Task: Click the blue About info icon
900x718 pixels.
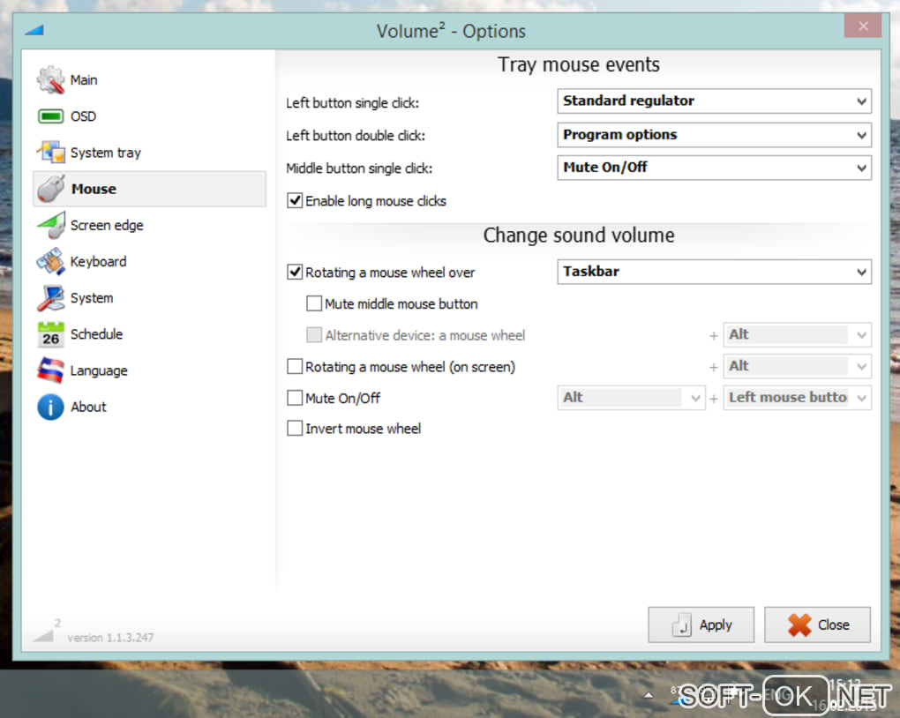Action: tap(50, 407)
